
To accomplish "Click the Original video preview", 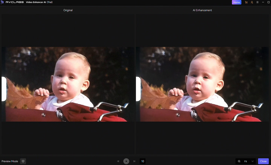I will 68,84.
